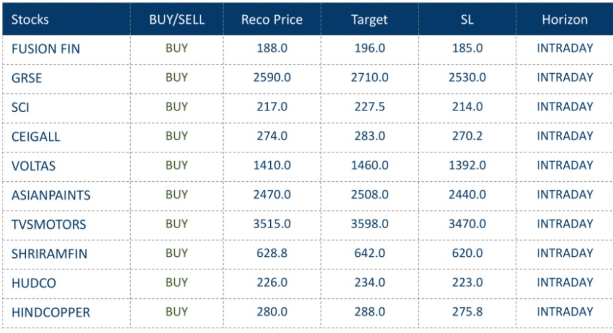This screenshot has width=613, height=333.
Task: Select the BUY label for HUDCO
Action: click(177, 282)
